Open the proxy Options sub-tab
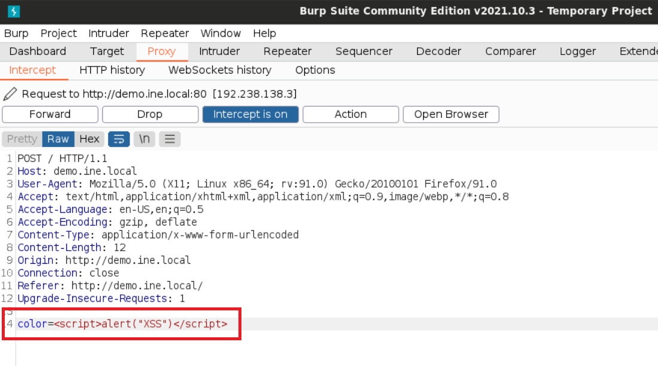 point(315,70)
